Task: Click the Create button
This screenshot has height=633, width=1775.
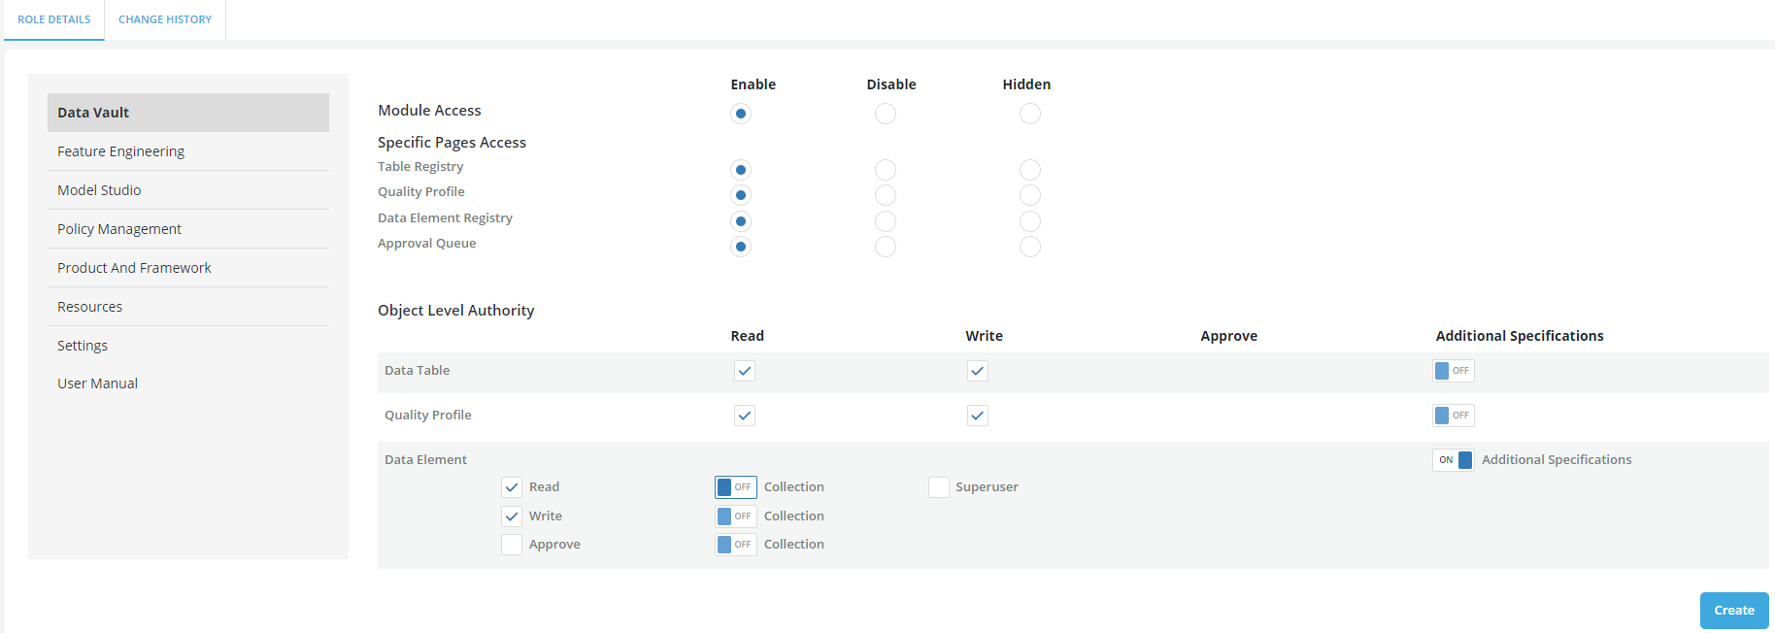Action: point(1733,611)
